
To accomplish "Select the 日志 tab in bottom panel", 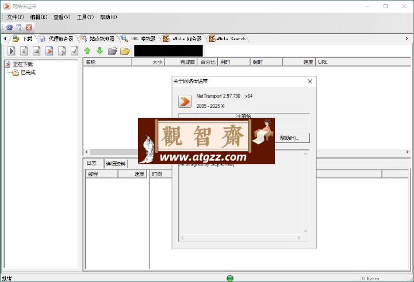I will (91, 163).
